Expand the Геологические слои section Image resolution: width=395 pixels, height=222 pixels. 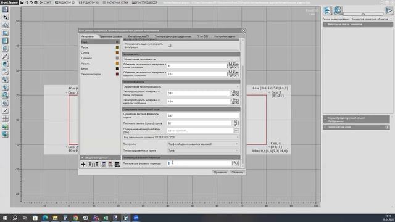click(x=356, y=127)
